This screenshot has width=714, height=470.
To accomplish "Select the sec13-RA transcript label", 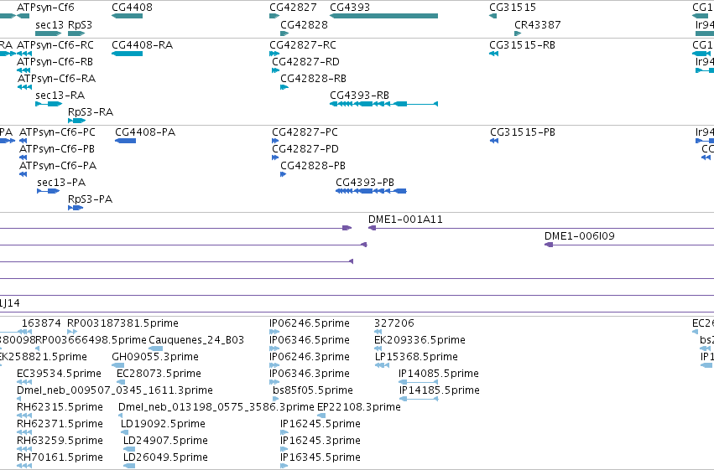I will tap(60, 96).
